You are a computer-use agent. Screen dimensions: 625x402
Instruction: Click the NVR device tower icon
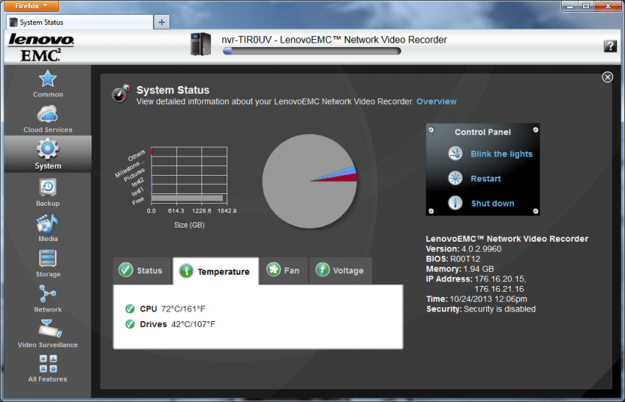click(x=201, y=44)
